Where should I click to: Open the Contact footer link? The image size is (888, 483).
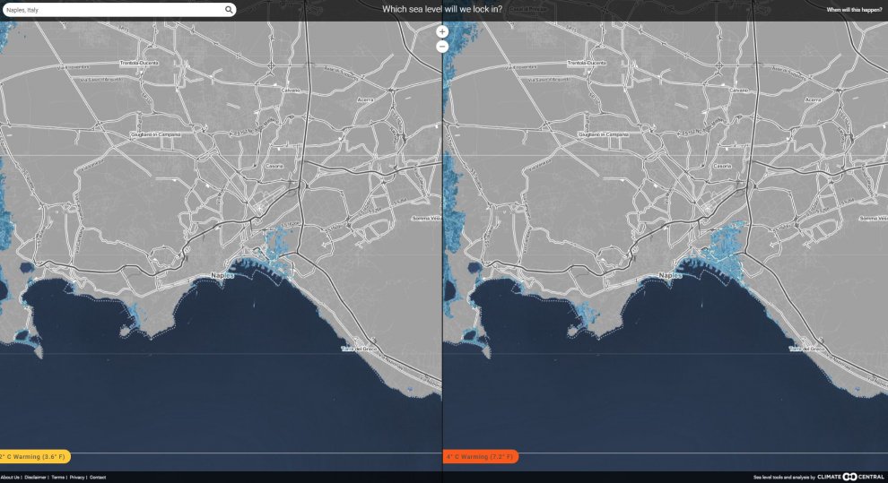pyautogui.click(x=98, y=478)
